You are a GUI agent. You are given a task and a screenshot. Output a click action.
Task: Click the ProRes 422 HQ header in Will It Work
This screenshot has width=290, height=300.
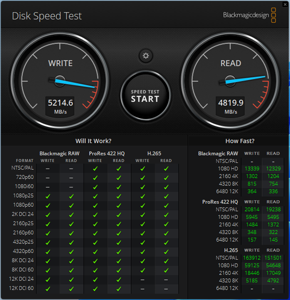(x=107, y=153)
